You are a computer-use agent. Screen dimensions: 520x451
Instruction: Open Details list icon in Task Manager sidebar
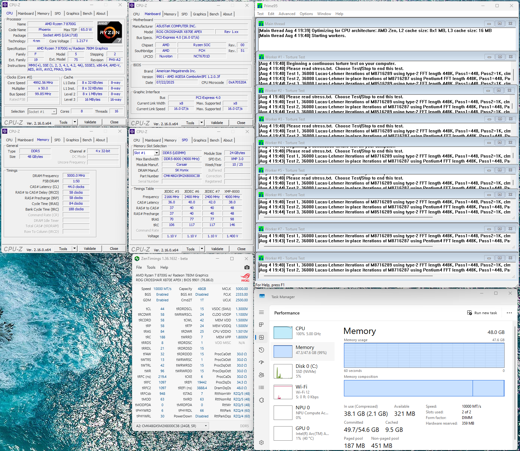pyautogui.click(x=261, y=388)
